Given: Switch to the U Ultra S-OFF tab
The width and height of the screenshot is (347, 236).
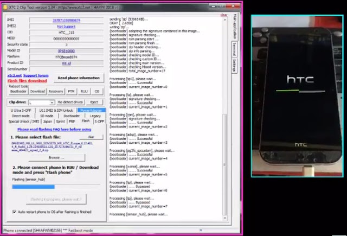Looking at the screenshot, I should (21, 110).
